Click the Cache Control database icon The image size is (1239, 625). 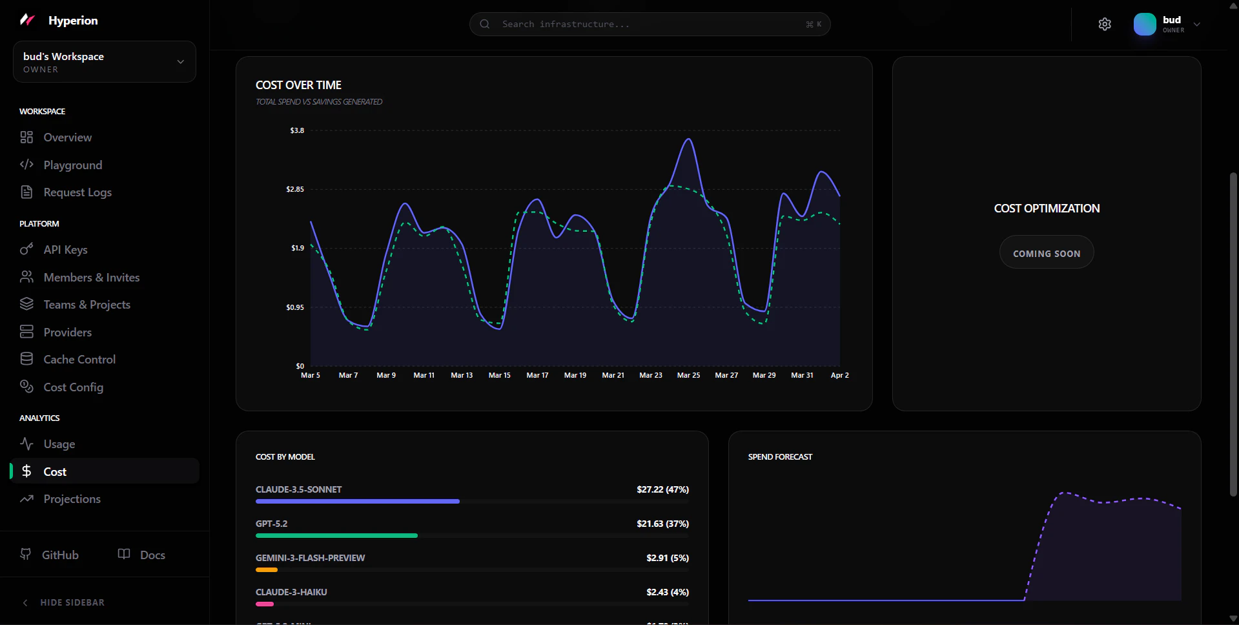[26, 359]
